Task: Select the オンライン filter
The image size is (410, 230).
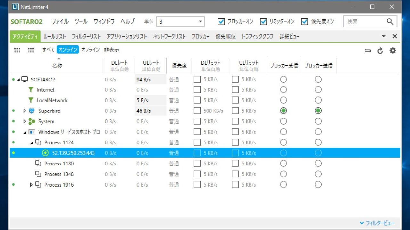Action: point(68,50)
